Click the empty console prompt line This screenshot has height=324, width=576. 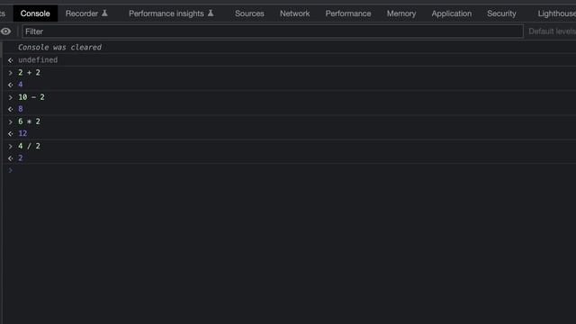pos(288,170)
